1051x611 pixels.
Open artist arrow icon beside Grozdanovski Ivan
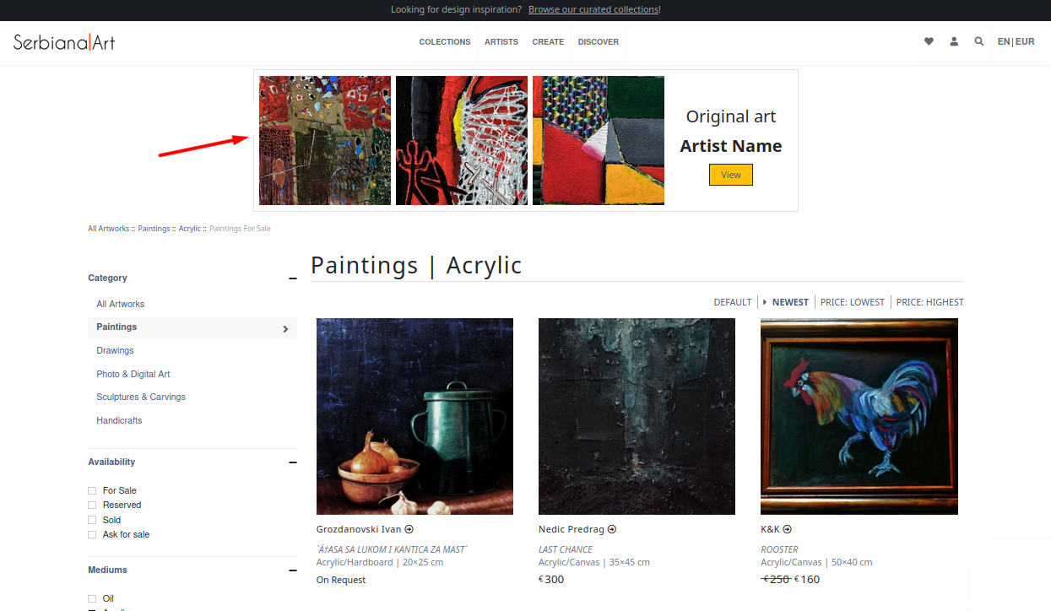[x=409, y=529]
